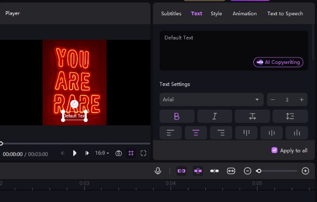Image resolution: width=317 pixels, height=202 pixels.
Task: Toggle bold text formatting
Action: click(x=177, y=116)
